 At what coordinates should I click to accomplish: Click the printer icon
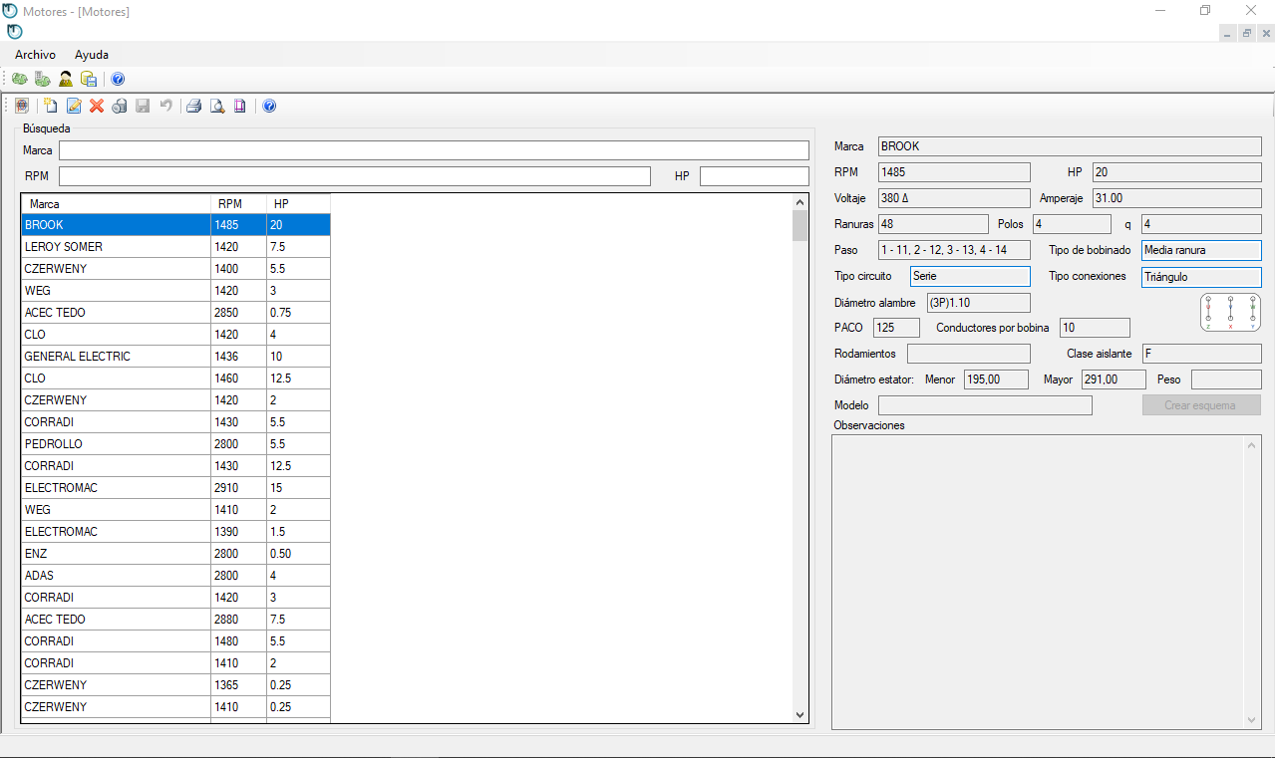(x=193, y=106)
